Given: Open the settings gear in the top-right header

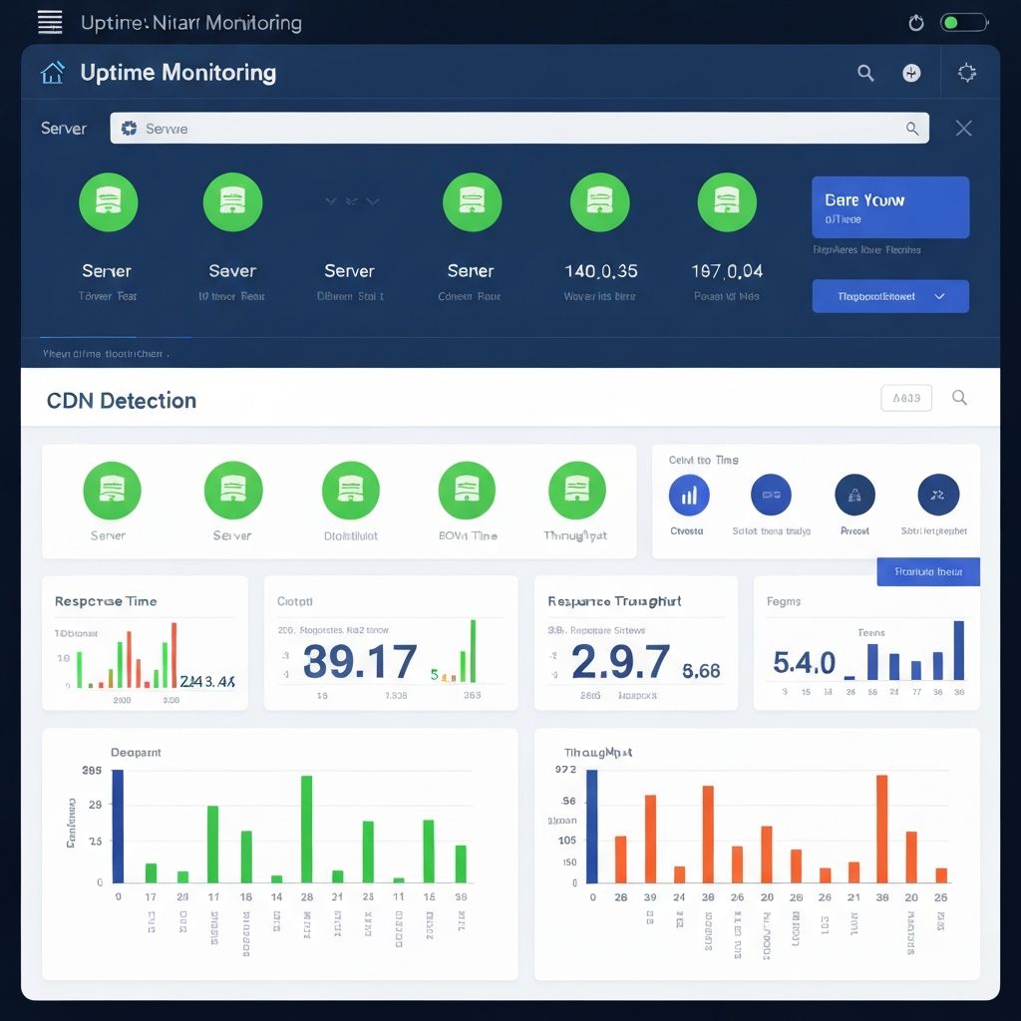Looking at the screenshot, I should click(966, 72).
